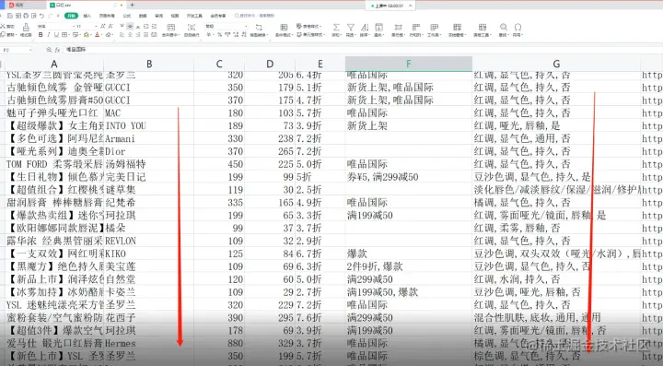The image size is (663, 366).
Task: Undo the last action
Action: pos(41,16)
